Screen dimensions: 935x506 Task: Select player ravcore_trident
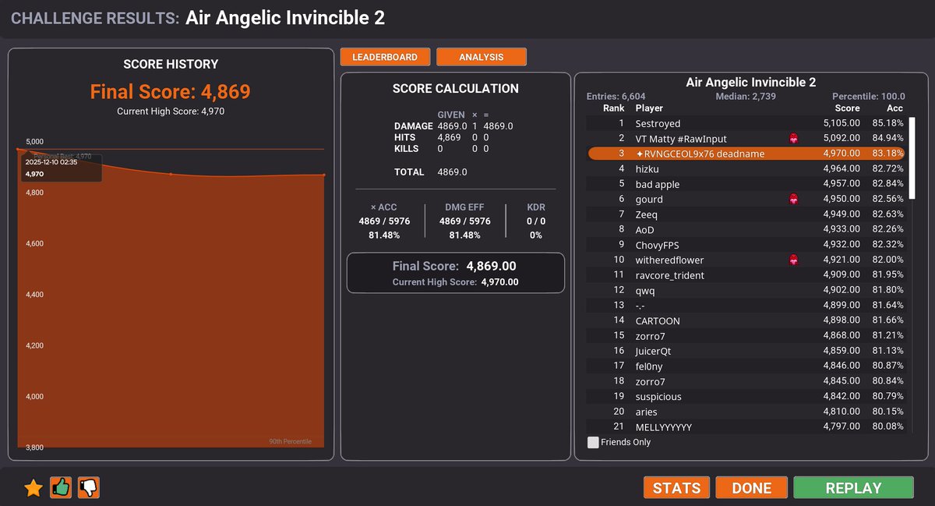(747, 275)
